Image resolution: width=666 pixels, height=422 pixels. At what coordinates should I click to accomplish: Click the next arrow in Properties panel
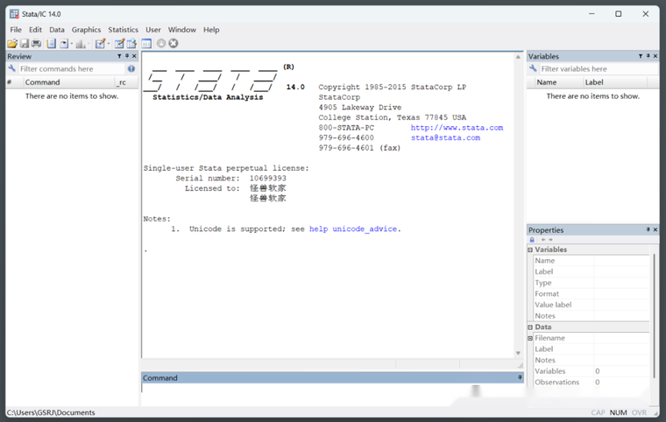point(551,240)
